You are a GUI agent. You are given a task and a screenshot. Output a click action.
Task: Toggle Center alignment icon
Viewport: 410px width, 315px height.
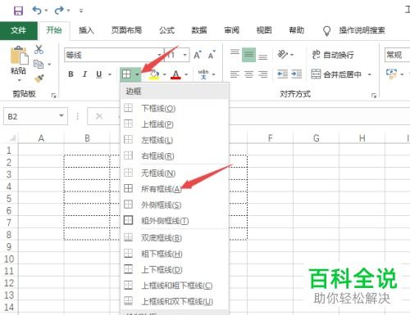click(248, 74)
